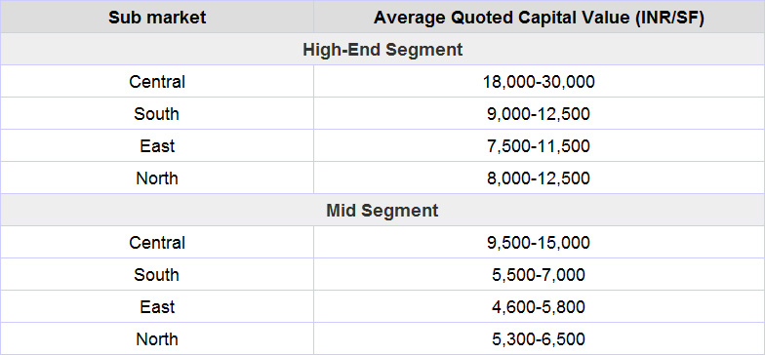Select the 8,000-12,500 value cell
Image resolution: width=765 pixels, height=355 pixels.
pos(539,177)
